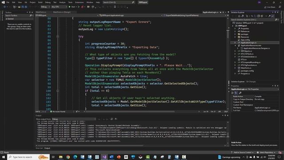Select ApplicationLogic.cs in Solution Explorer
The width and height of the screenshot is (284, 160).
click(248, 43)
